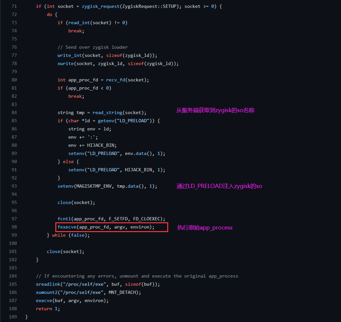Click the xumount2 call on line 106
This screenshot has width=341, height=322.
click(47, 292)
